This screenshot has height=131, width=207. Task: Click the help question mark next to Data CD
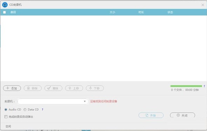(42, 110)
